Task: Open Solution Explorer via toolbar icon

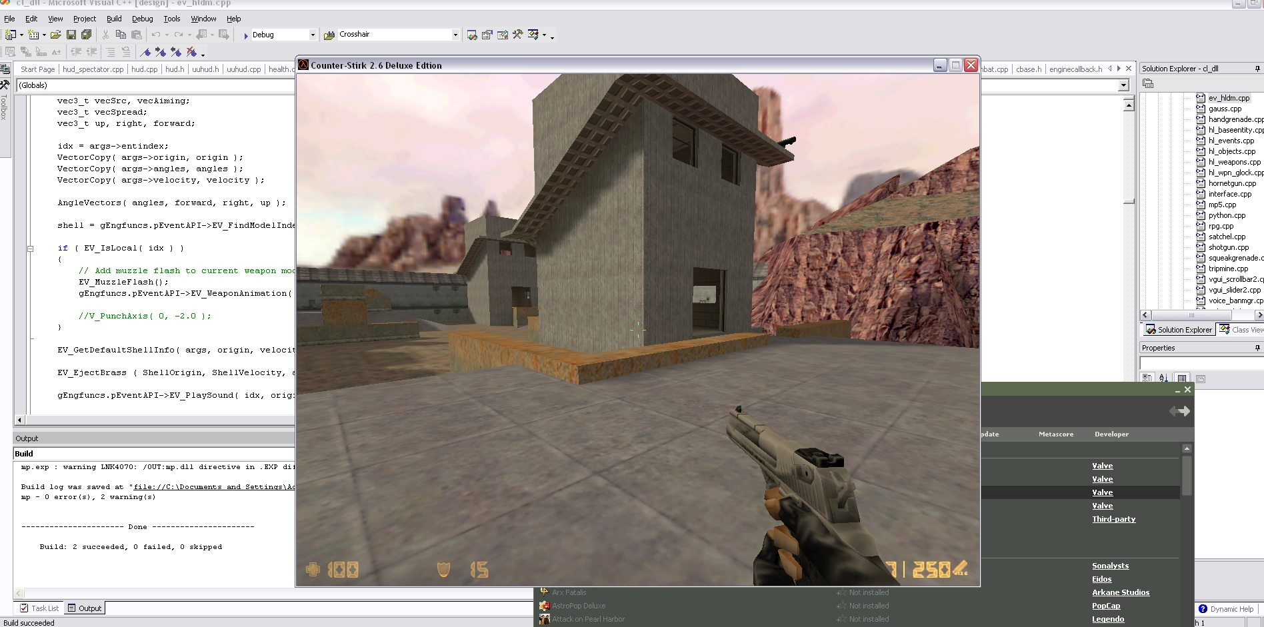Action: click(472, 35)
